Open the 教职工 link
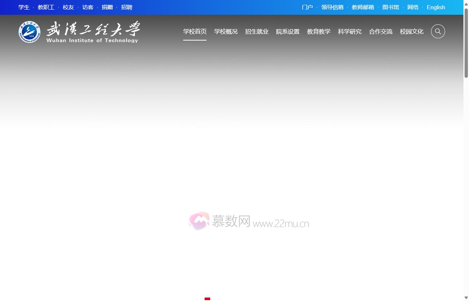This screenshot has height=302, width=469. (x=46, y=7)
